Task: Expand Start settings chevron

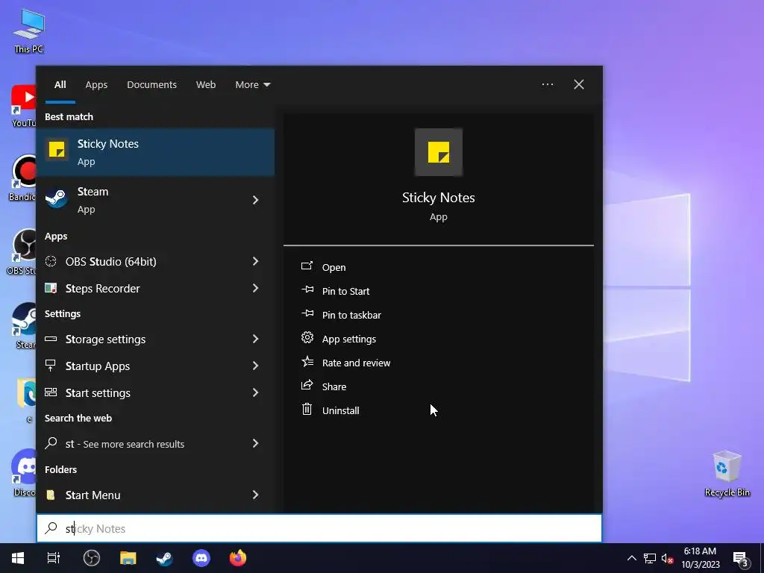Action: (x=255, y=392)
